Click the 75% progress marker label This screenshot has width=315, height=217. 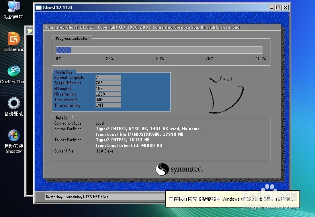tap(209, 59)
